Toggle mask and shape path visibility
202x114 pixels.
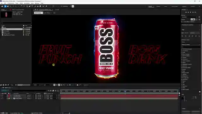tap(59, 85)
